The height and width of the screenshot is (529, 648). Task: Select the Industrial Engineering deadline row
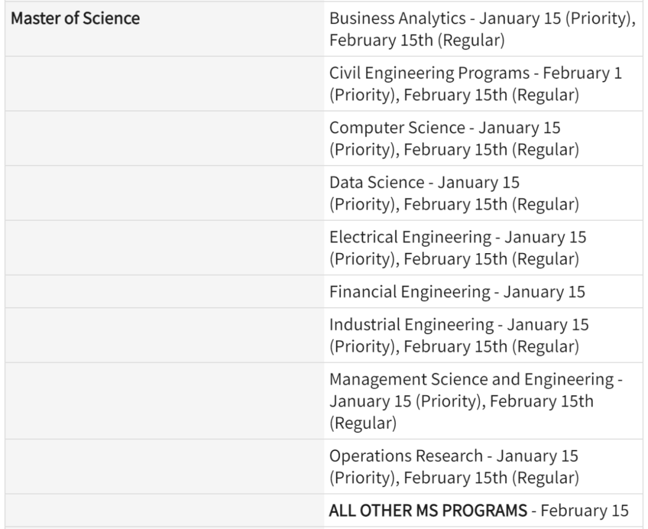(x=458, y=335)
